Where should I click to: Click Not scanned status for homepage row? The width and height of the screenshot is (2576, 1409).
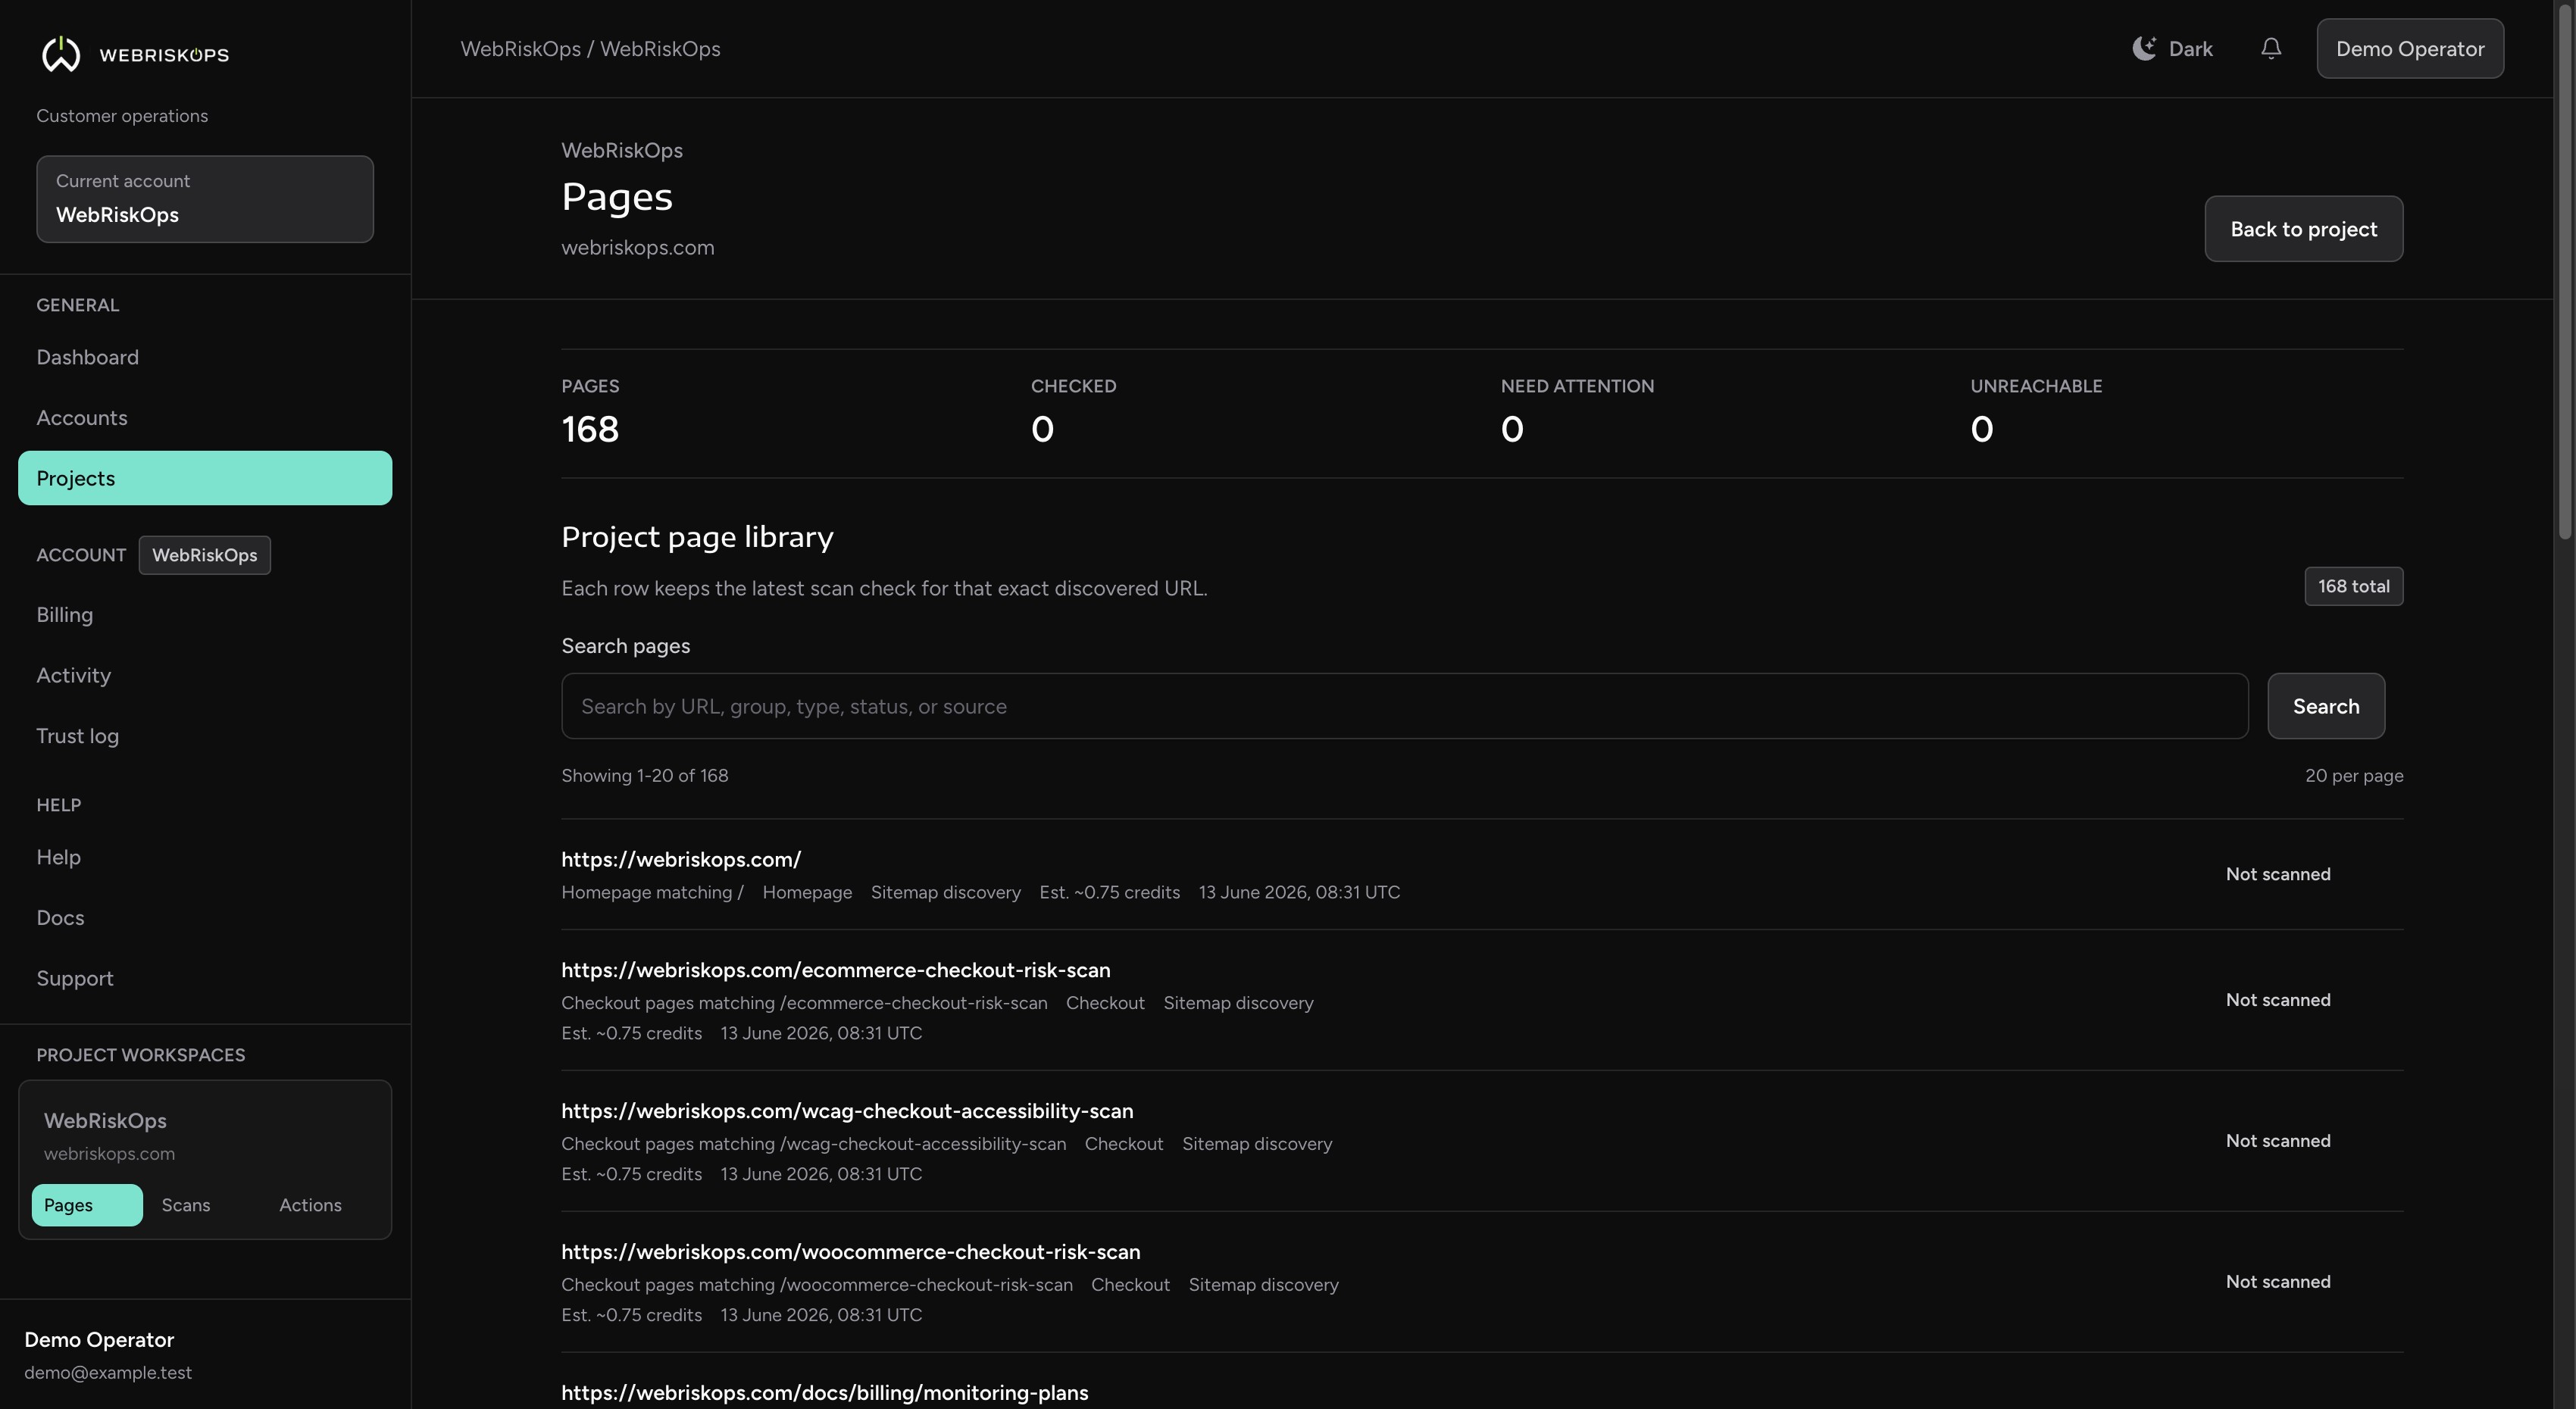tap(2278, 874)
